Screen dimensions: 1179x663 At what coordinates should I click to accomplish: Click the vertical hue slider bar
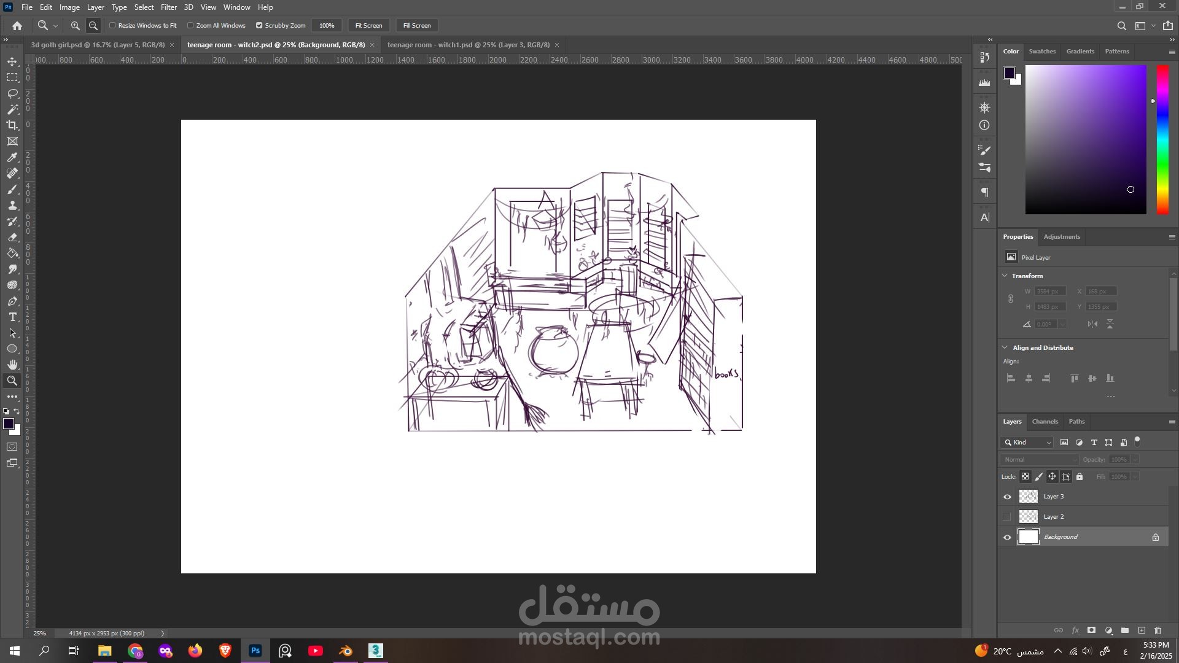point(1162,140)
